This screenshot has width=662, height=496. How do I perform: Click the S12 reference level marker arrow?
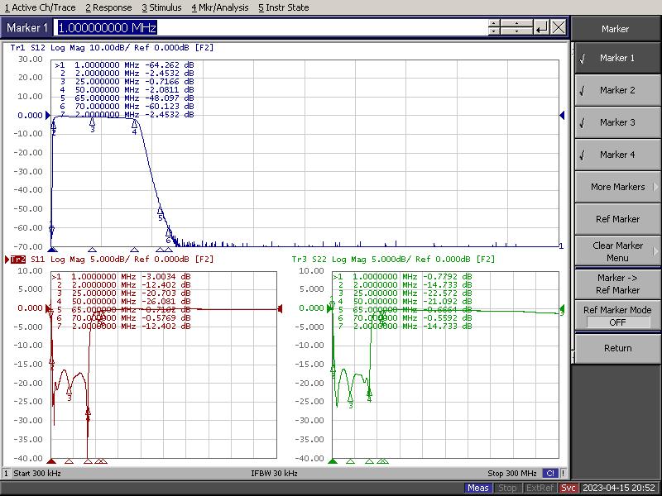click(563, 116)
